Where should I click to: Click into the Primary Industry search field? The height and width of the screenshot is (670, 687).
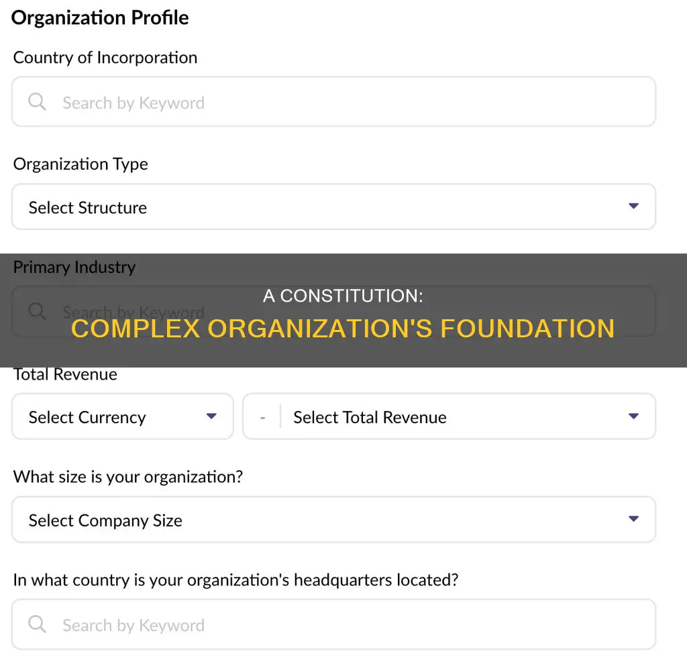coord(349,313)
